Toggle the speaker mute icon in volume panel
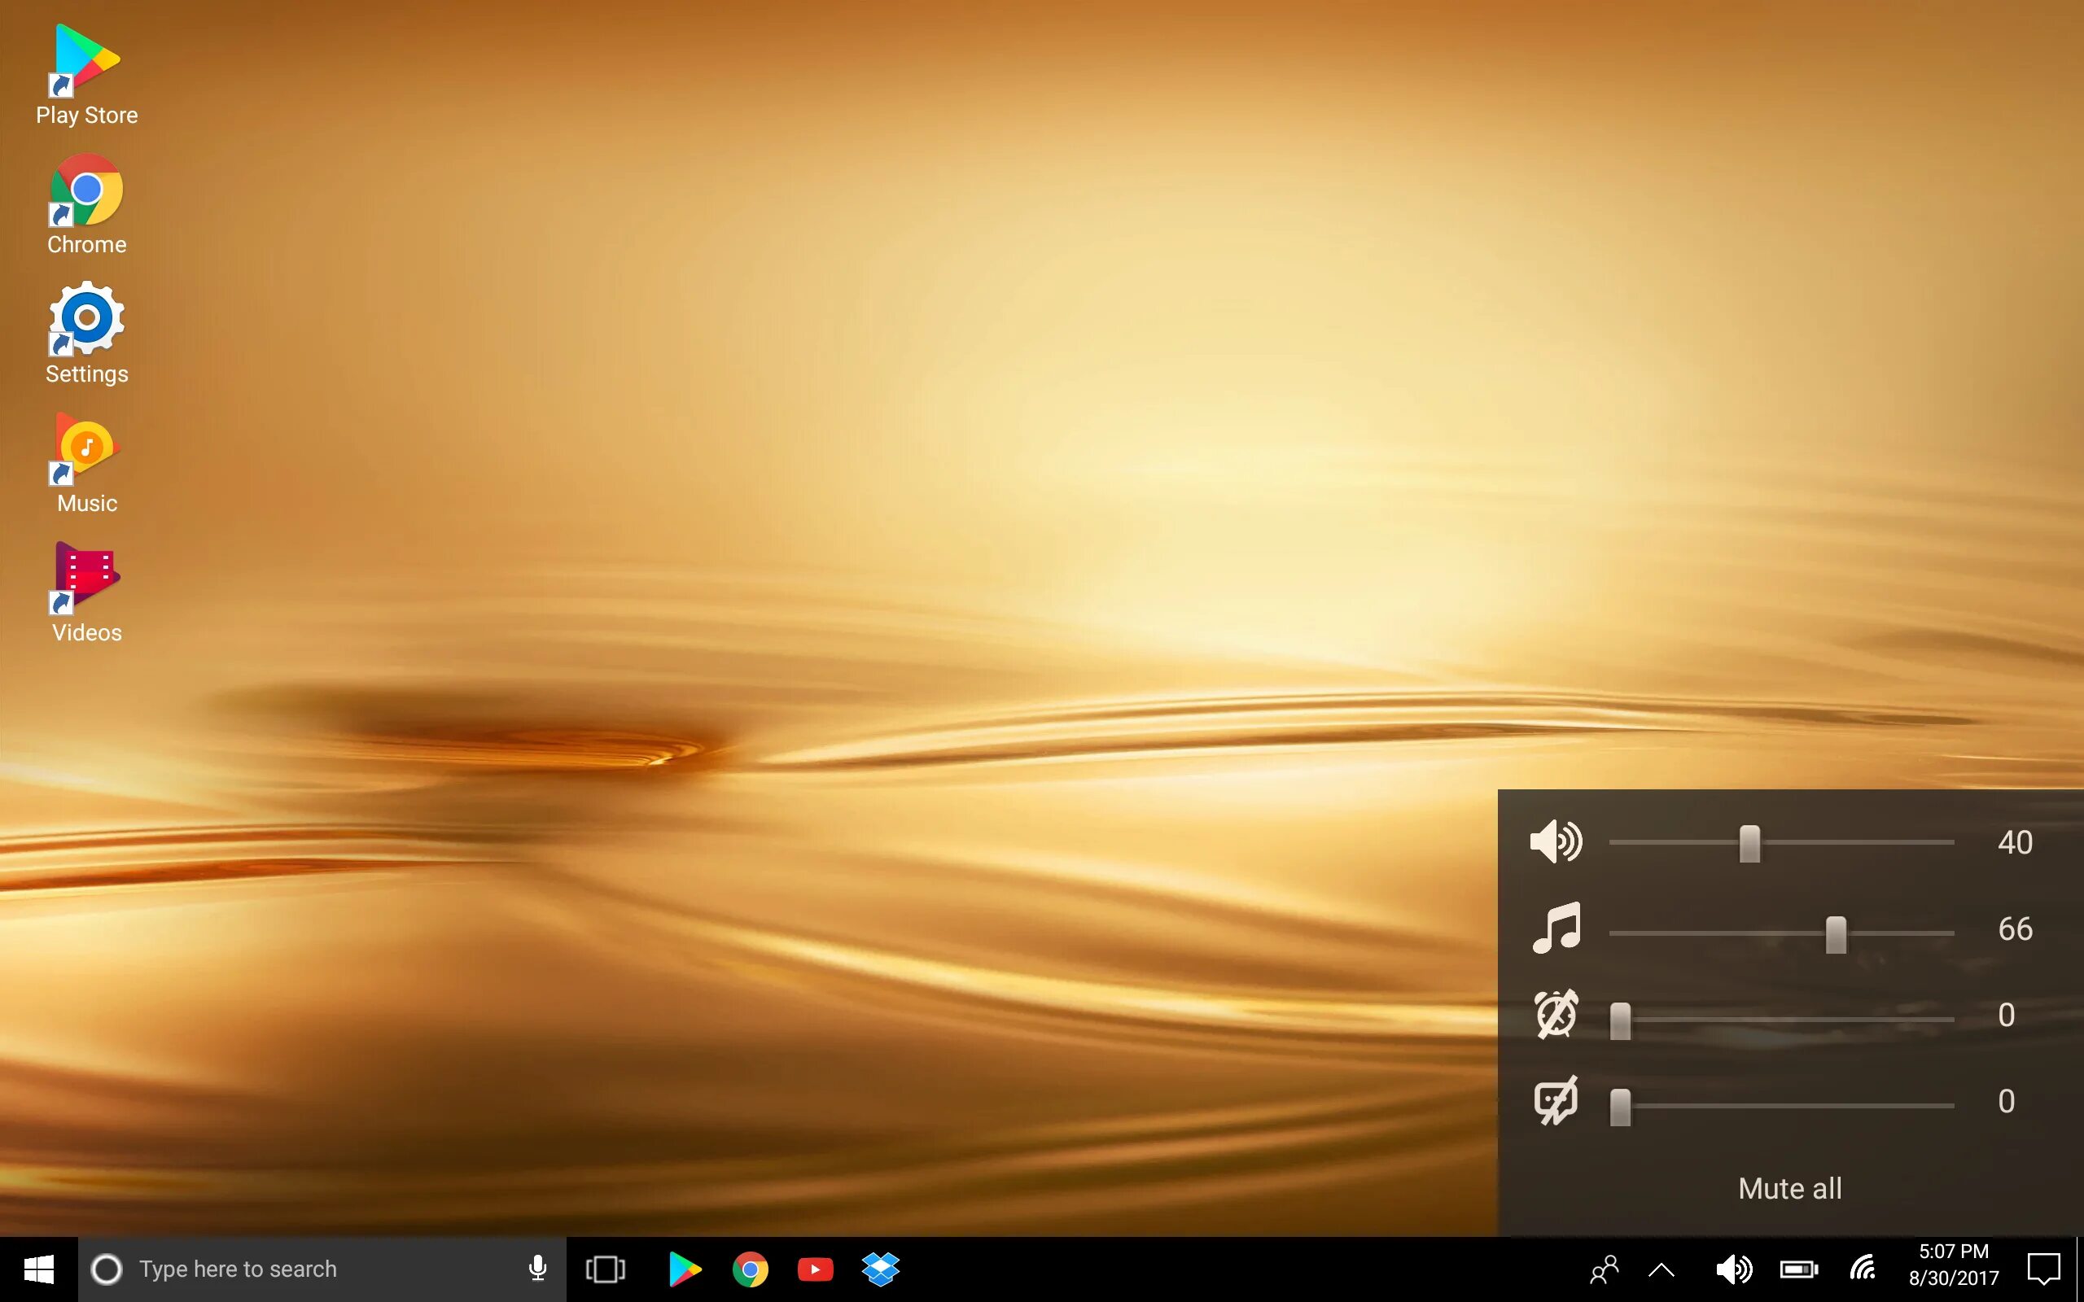Viewport: 2084px width, 1302px height. [x=1555, y=842]
